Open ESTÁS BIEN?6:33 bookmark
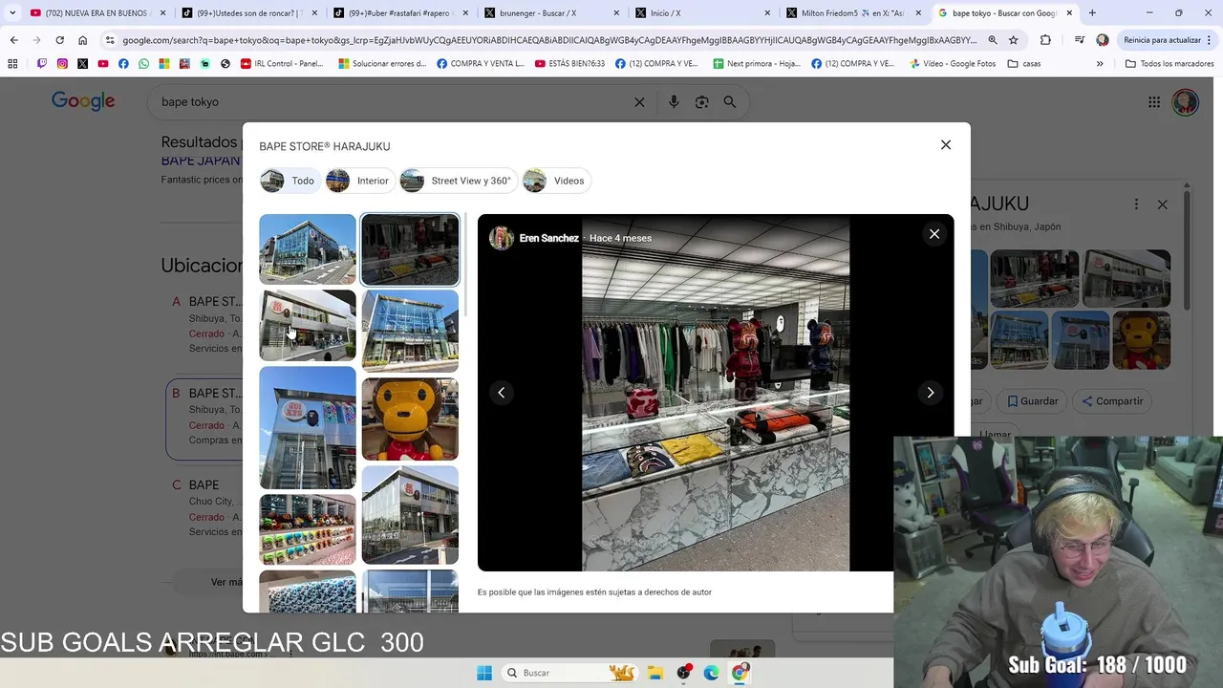This screenshot has height=688, width=1223. [x=570, y=64]
